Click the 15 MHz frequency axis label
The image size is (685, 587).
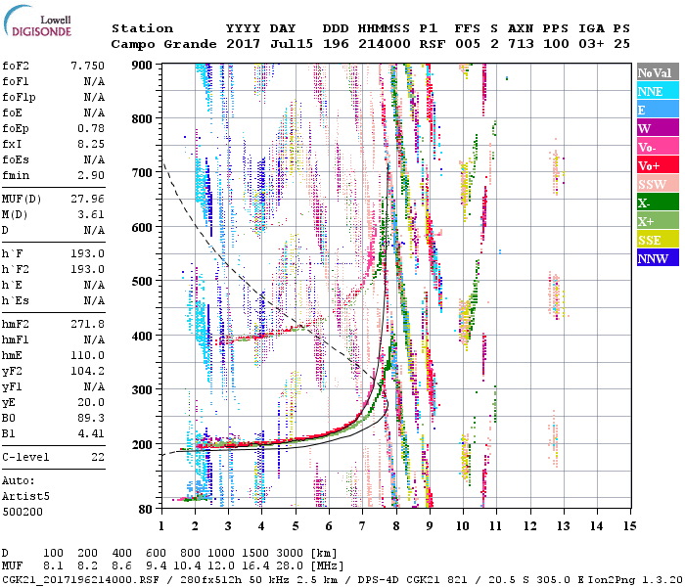[x=630, y=525]
